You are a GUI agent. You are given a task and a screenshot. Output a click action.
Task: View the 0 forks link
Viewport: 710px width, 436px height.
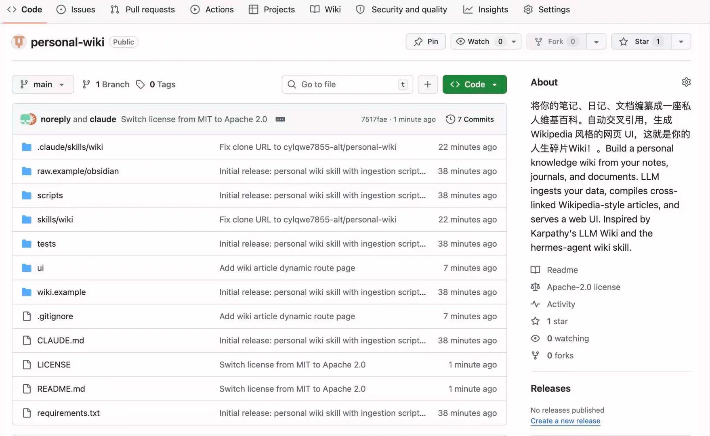click(x=552, y=356)
